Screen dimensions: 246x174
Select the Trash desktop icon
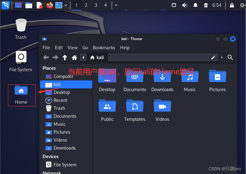[x=21, y=29]
